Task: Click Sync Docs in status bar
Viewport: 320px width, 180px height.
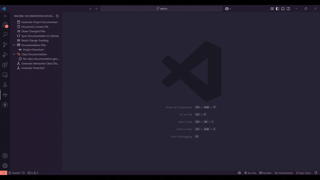Action: click(x=303, y=173)
